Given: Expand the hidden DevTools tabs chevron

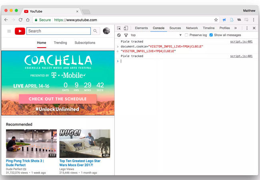Looking at the screenshot, I should click(236, 28).
